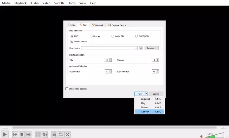Click the Title value field

[107, 60]
